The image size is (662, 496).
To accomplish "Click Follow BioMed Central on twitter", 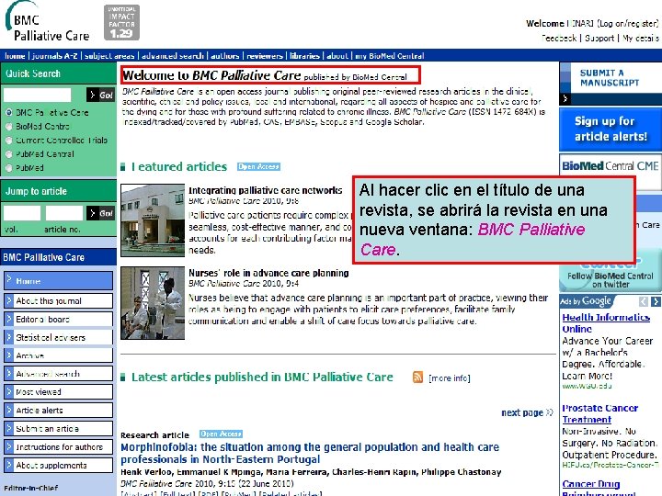I will [611, 278].
